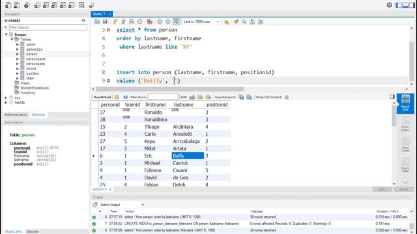Insert new row icon in result toolbar
The width and height of the screenshot is (417, 234).
pos(200,97)
